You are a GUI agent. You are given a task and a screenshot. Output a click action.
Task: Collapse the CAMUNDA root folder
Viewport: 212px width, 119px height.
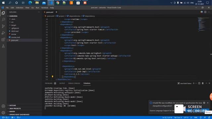pos(13,16)
